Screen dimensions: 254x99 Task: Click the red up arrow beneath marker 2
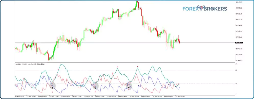(x=95, y=92)
